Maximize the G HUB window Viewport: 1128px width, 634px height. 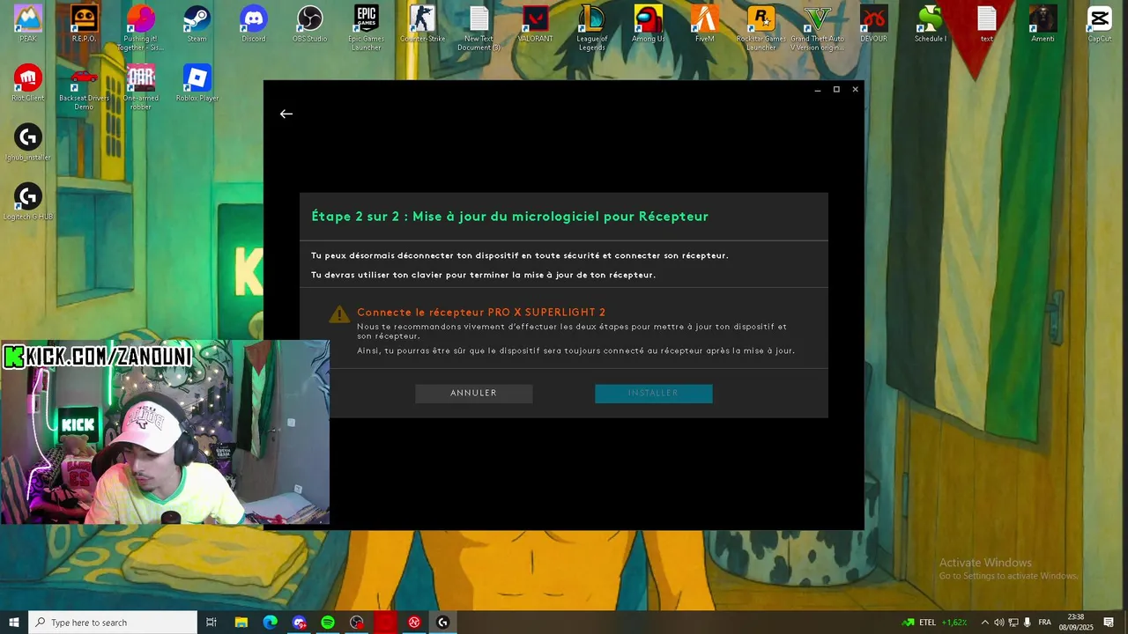(x=836, y=89)
